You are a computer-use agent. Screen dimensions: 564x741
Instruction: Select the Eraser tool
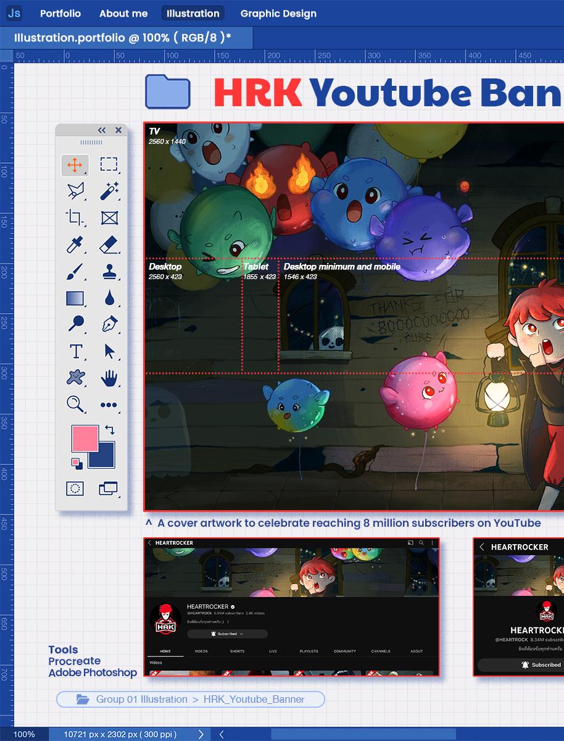[109, 245]
